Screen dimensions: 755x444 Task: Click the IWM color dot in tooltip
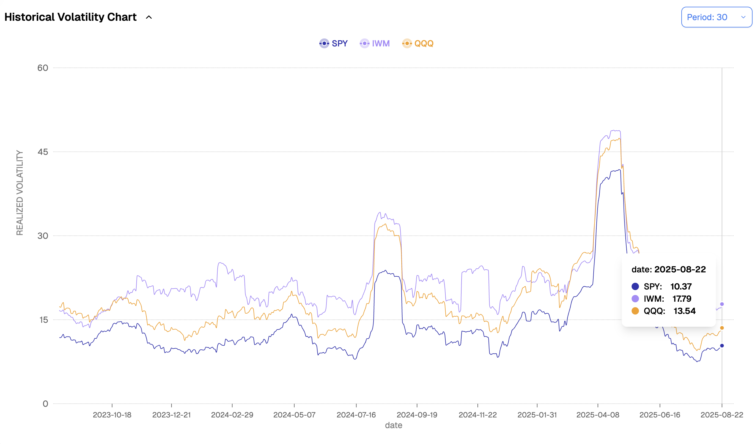point(635,299)
